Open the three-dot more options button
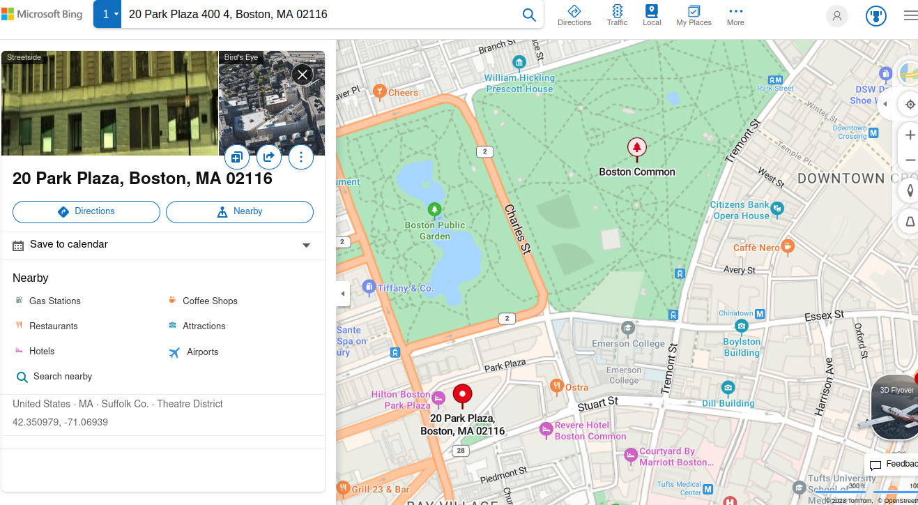918x505 pixels. click(301, 157)
